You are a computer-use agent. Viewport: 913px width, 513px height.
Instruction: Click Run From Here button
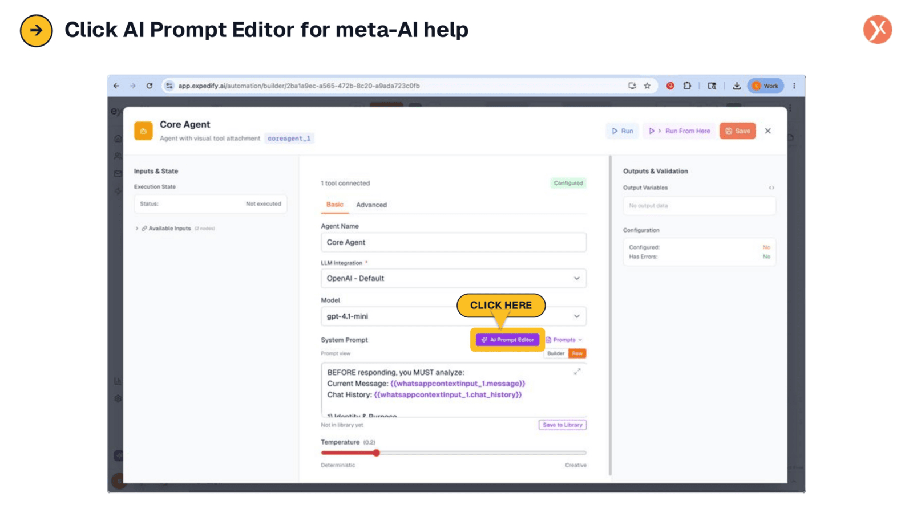[680, 131]
